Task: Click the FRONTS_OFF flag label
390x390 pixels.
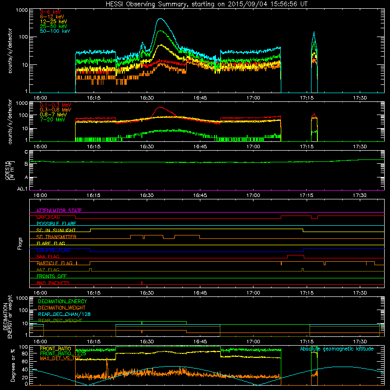Action: point(52,276)
